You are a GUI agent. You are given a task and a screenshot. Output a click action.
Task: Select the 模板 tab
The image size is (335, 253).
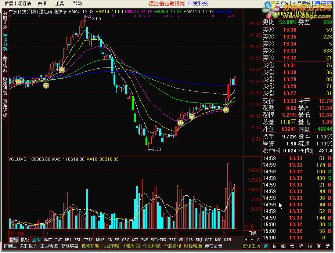tap(25, 240)
